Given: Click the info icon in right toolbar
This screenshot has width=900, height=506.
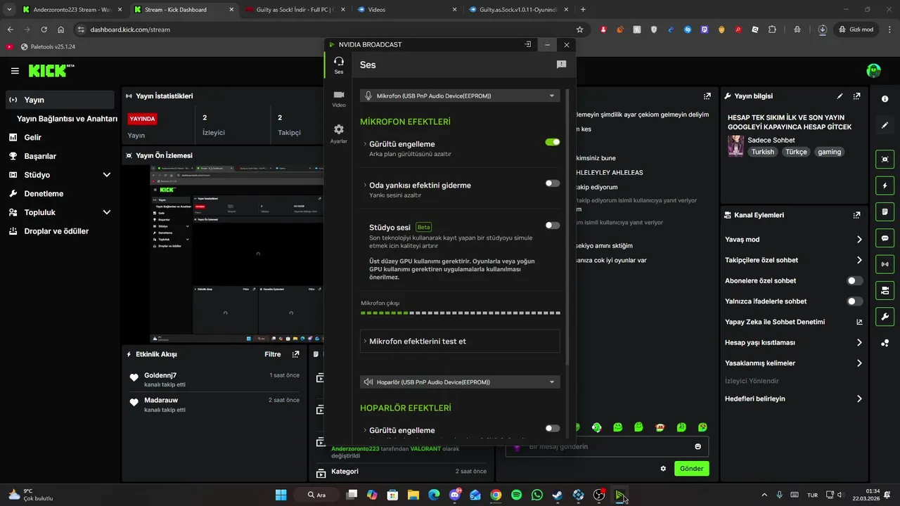Looking at the screenshot, I should pyautogui.click(x=885, y=99).
